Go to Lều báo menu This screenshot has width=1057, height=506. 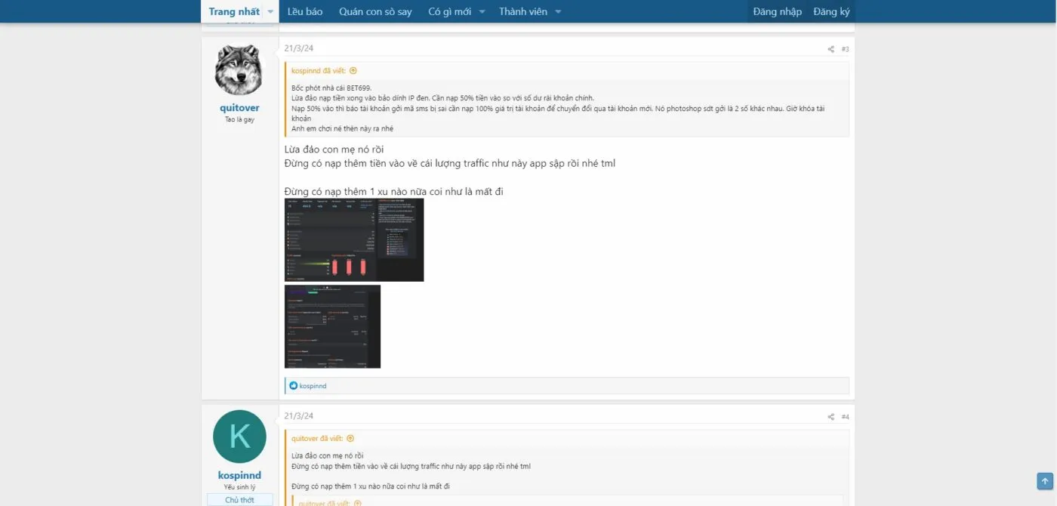(305, 11)
